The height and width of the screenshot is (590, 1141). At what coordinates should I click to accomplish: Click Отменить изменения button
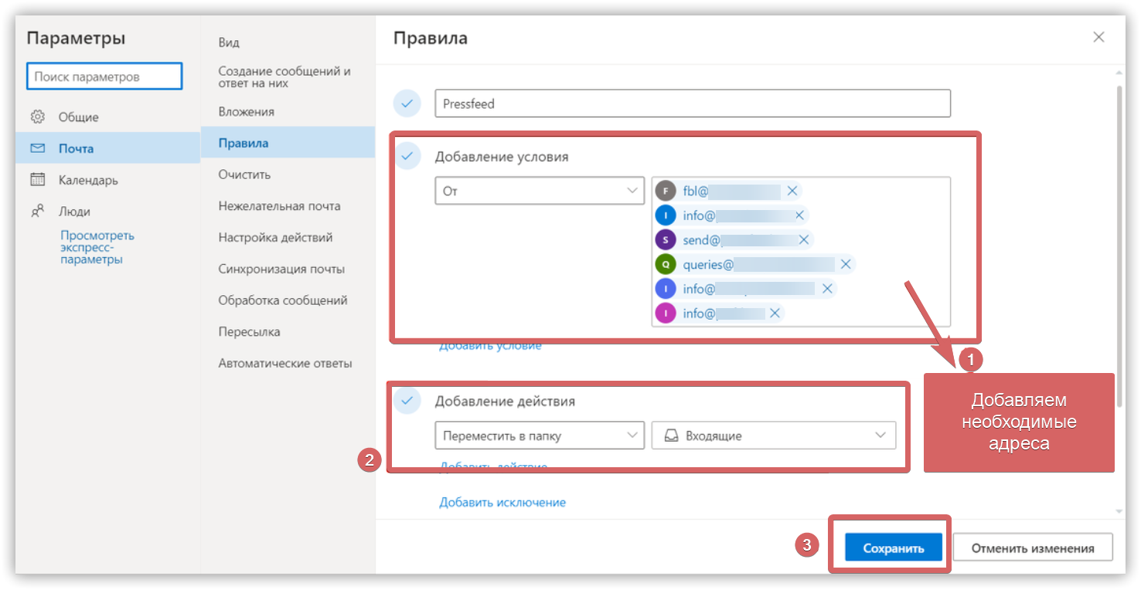[x=1033, y=548]
